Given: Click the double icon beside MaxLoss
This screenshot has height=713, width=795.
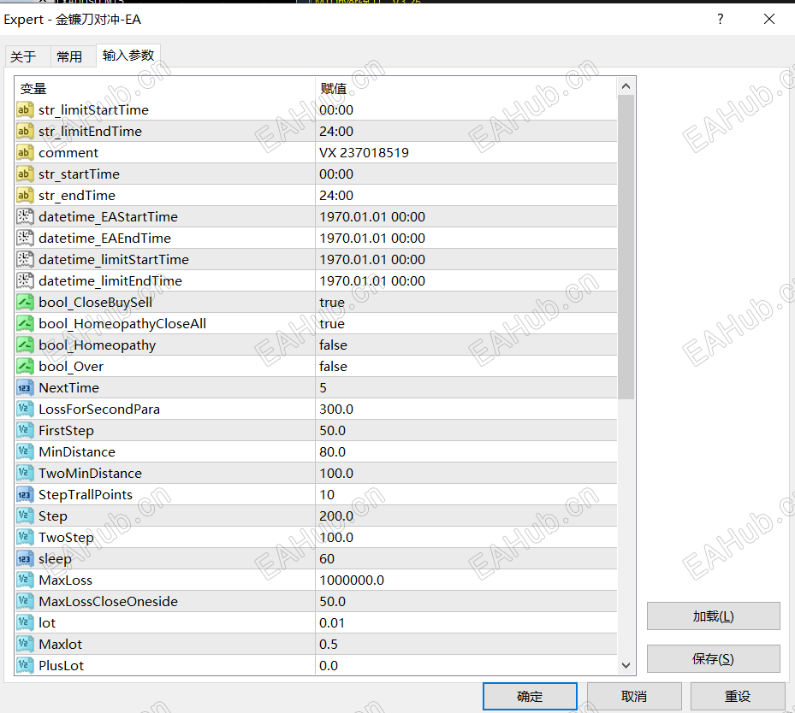Looking at the screenshot, I should pyautogui.click(x=24, y=580).
